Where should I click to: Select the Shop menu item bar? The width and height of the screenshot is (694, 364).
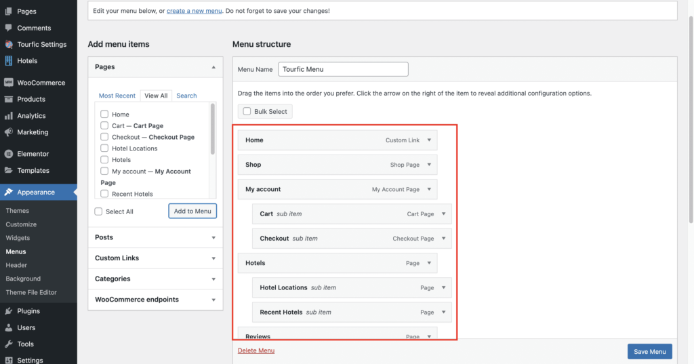coord(338,165)
